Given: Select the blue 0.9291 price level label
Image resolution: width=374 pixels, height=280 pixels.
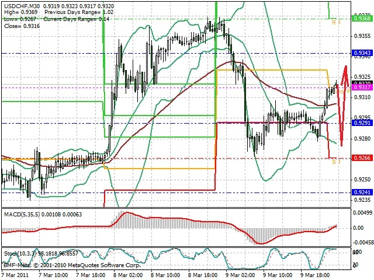Looking at the screenshot, I should tap(362, 123).
